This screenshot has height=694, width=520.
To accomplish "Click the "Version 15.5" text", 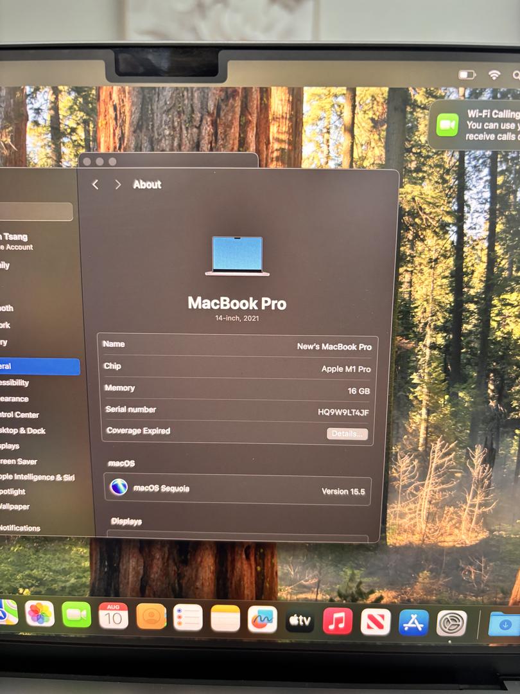I will point(343,491).
